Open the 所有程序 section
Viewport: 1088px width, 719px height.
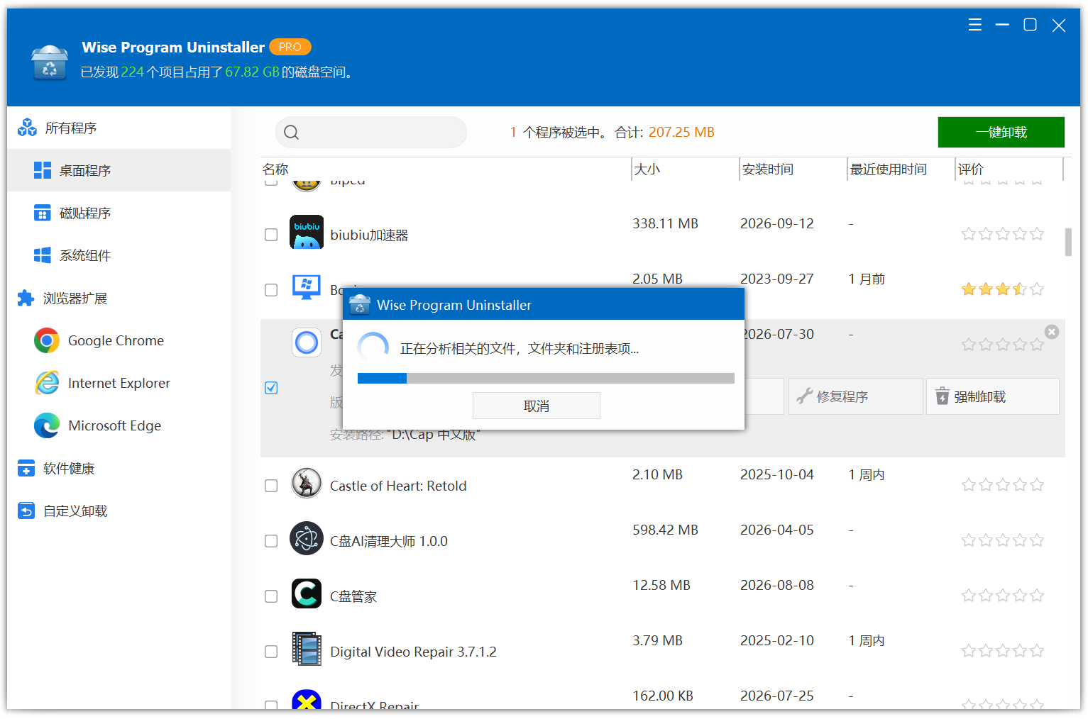click(119, 128)
